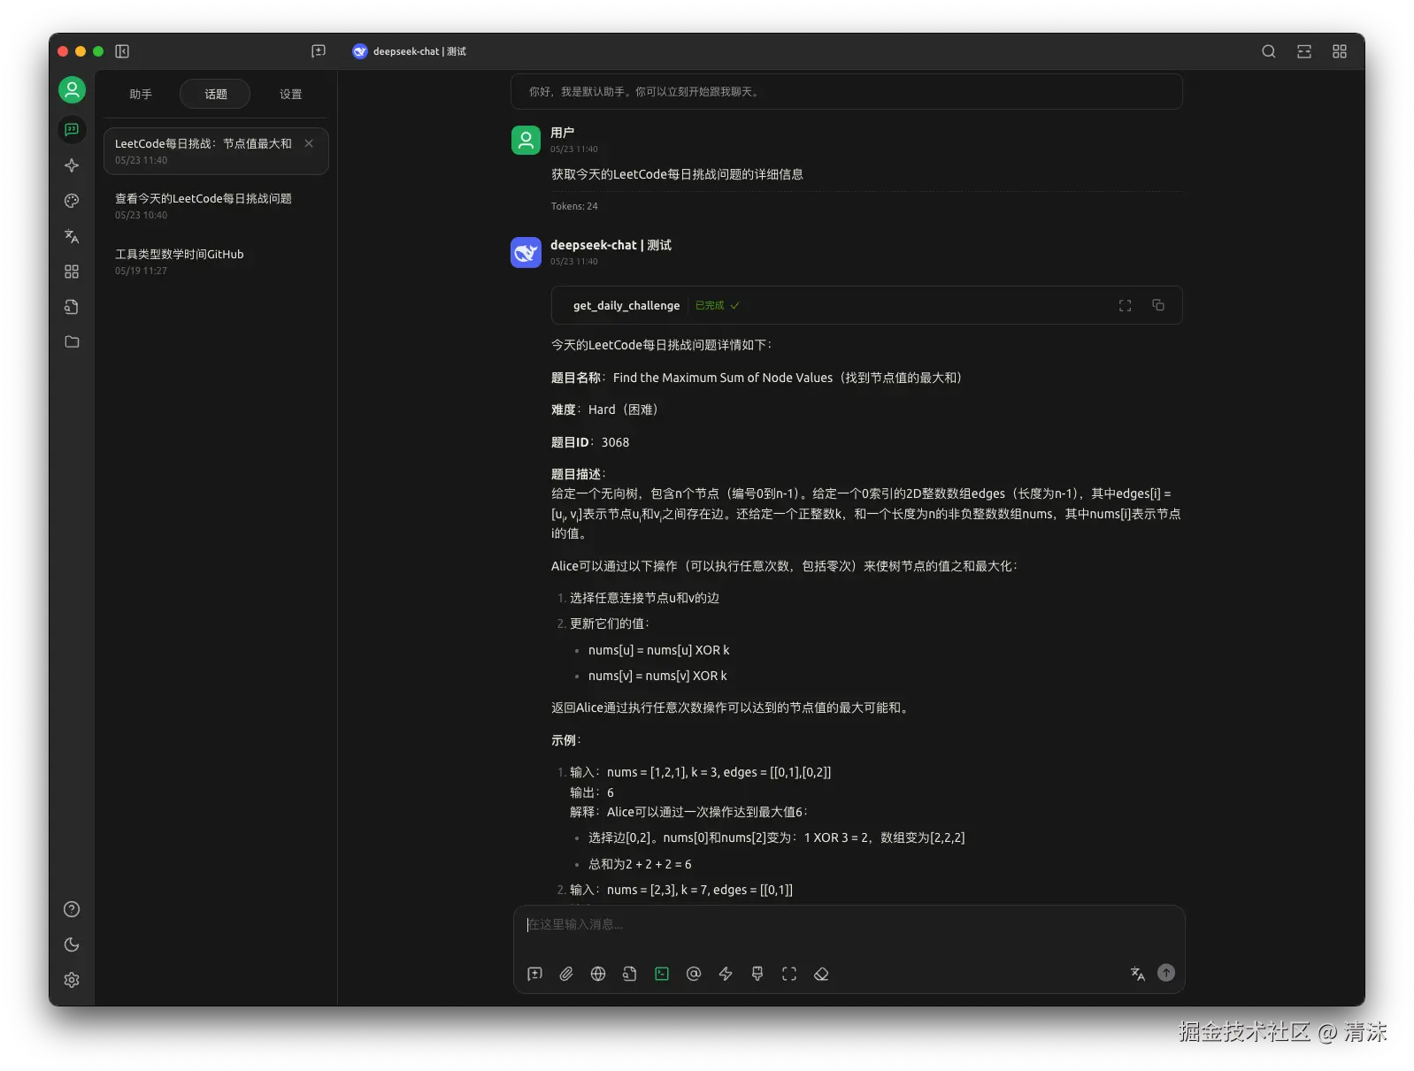Open the translate page from sidebar
Screen dimensions: 1414x1071
coord(72,236)
